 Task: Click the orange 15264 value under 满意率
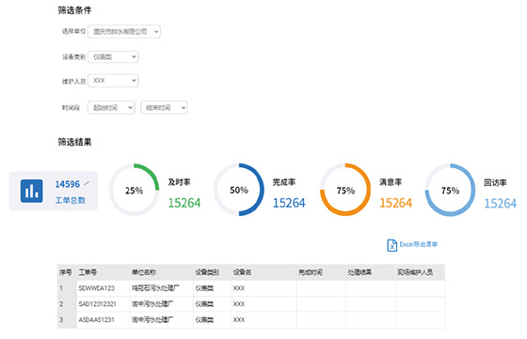coord(395,203)
